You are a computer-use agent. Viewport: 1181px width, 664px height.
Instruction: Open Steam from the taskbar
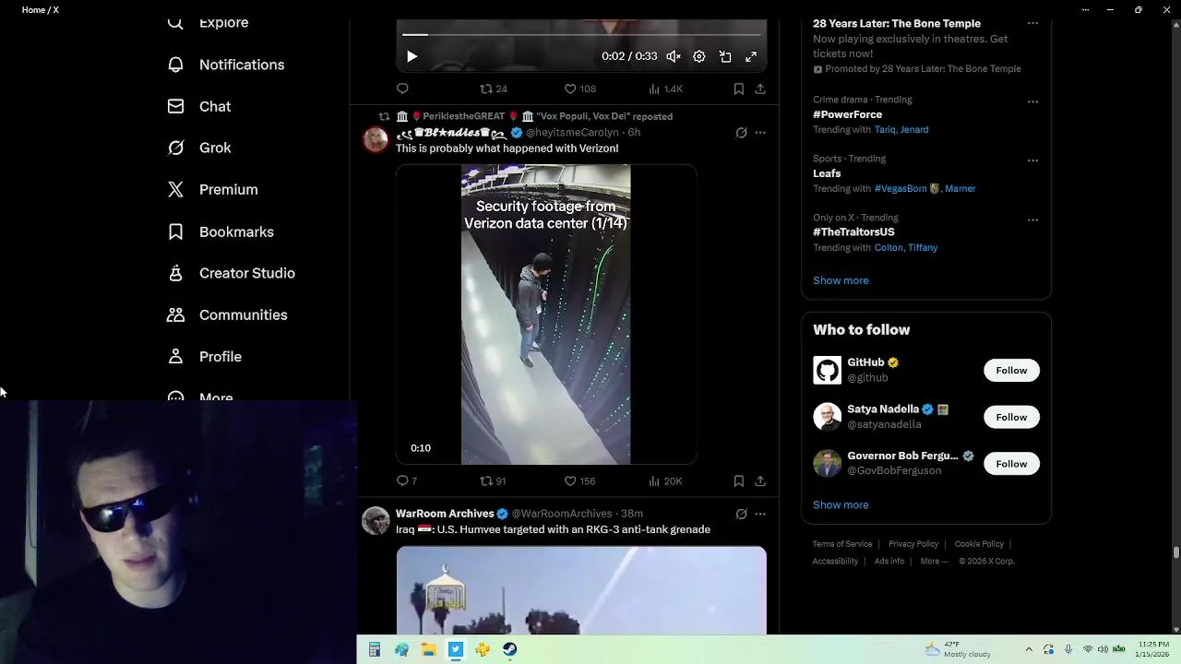(x=509, y=650)
